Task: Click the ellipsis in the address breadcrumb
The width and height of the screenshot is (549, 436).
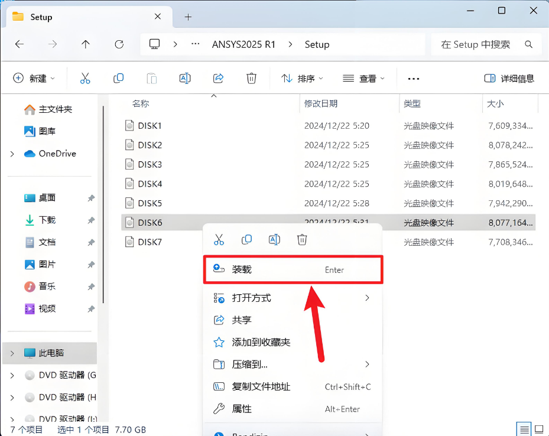Action: (196, 44)
